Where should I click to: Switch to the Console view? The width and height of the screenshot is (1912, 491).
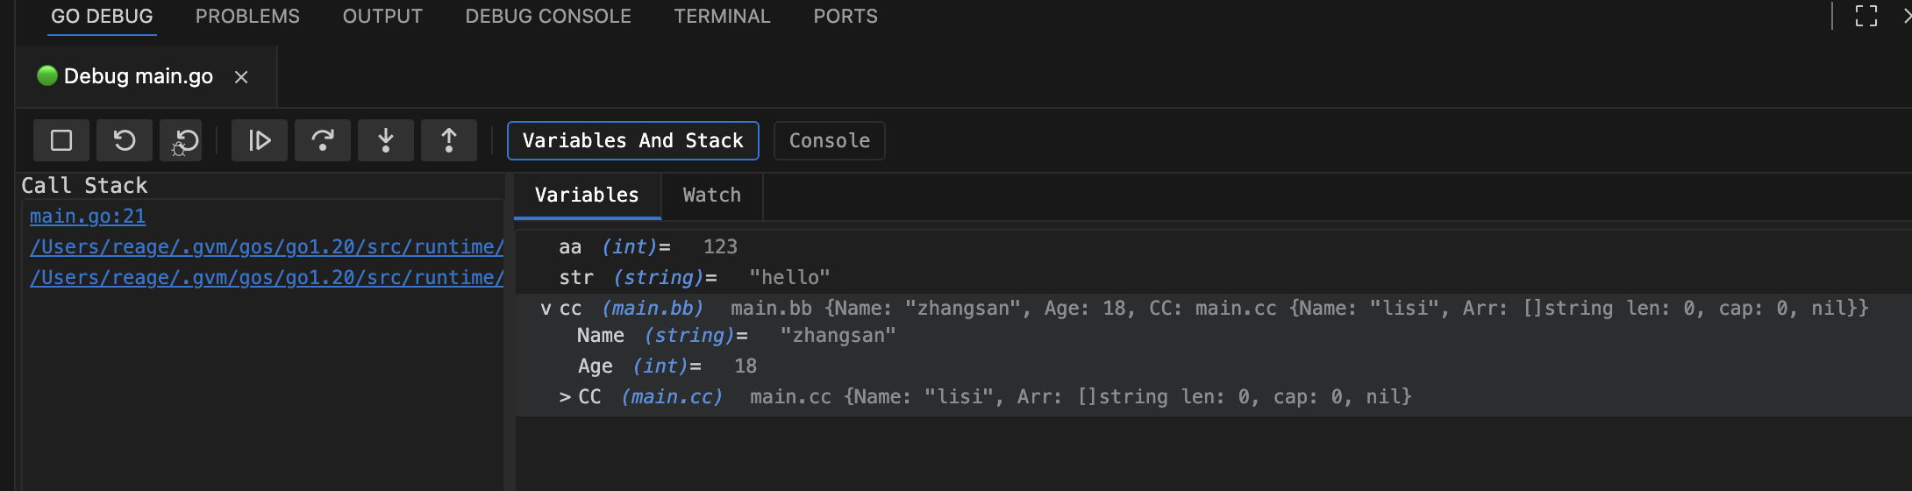(829, 141)
